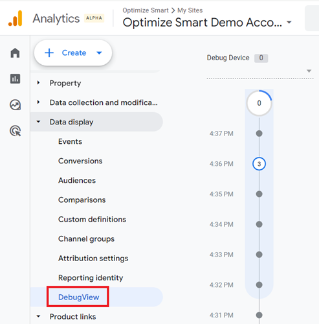Click the Google Analytics logo icon

tap(16, 18)
